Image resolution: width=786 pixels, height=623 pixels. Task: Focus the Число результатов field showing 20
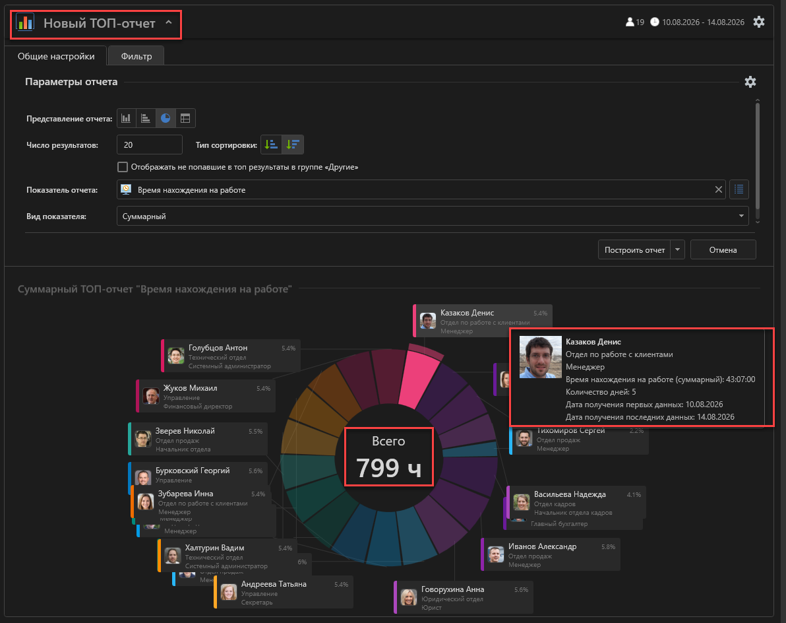[150, 145]
